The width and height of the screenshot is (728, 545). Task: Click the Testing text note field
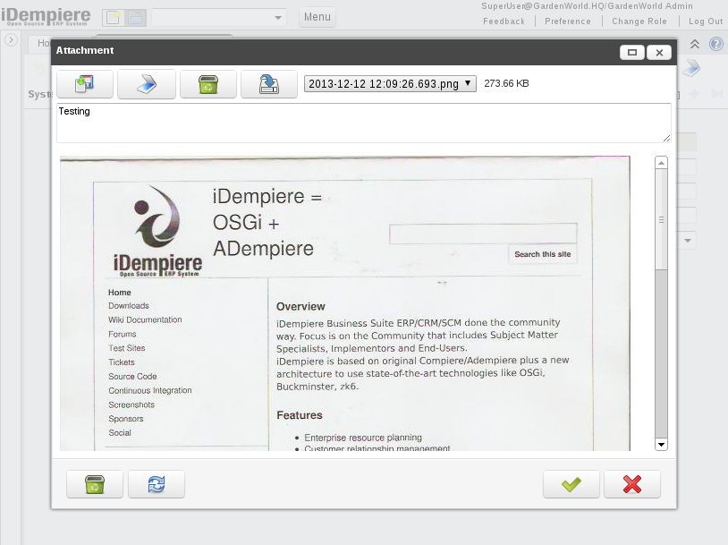[x=363, y=123]
